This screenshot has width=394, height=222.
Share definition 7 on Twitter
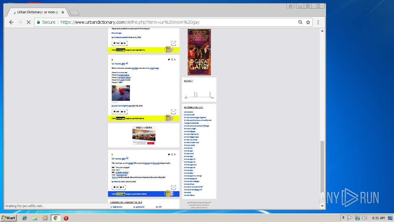[169, 154]
